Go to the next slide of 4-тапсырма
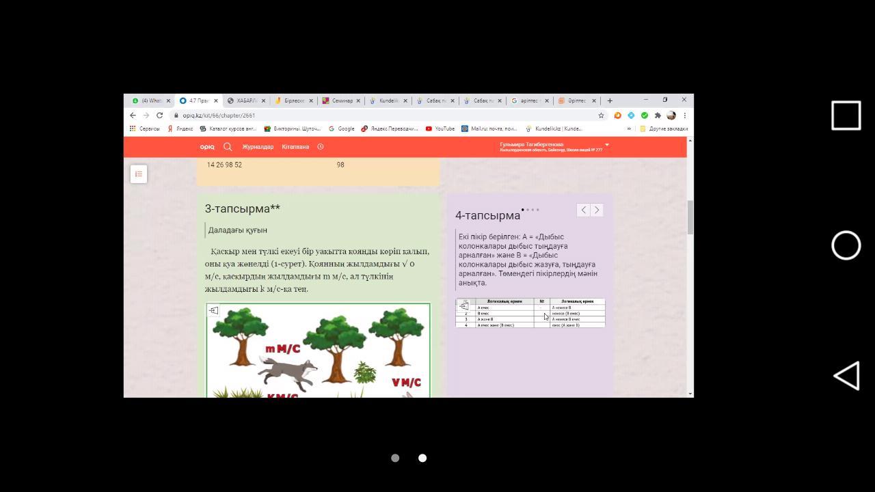Image resolution: width=875 pixels, height=492 pixels. tap(597, 210)
